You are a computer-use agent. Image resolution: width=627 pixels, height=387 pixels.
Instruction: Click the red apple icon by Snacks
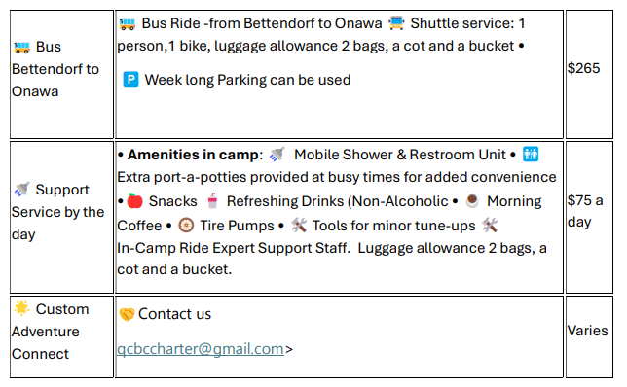click(x=134, y=200)
